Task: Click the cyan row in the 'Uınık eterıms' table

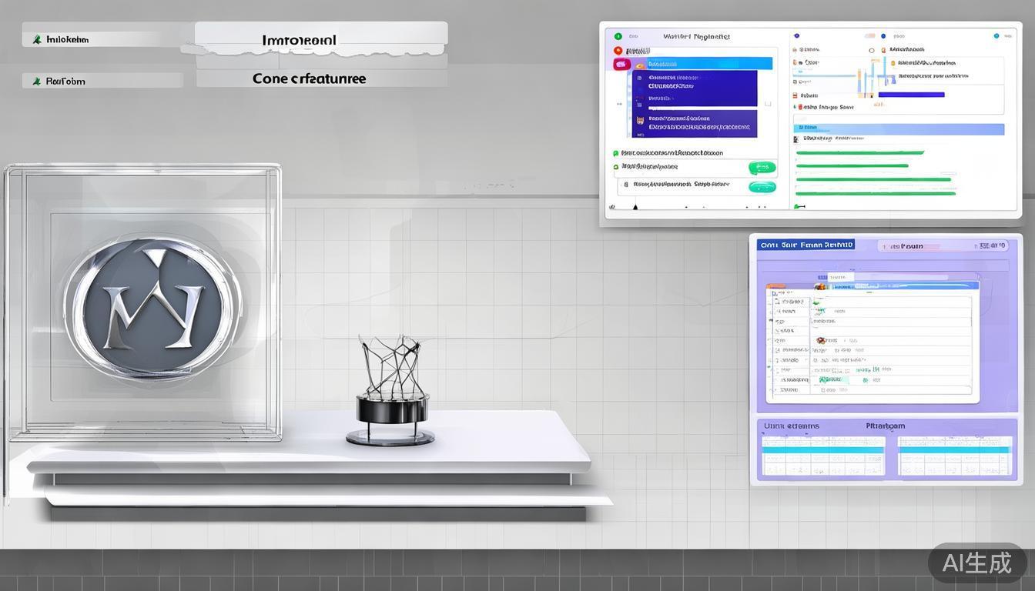Action: [823, 449]
